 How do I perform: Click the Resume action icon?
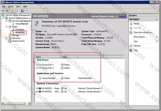coord(131,28)
